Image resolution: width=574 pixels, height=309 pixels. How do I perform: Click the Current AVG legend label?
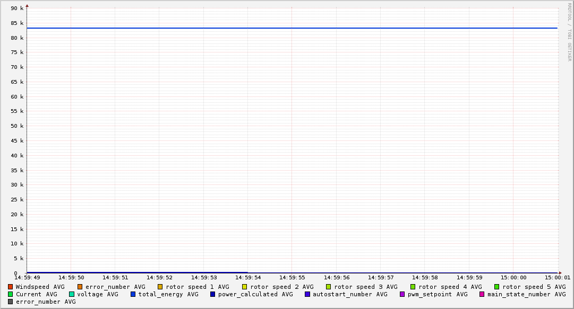(x=36, y=294)
